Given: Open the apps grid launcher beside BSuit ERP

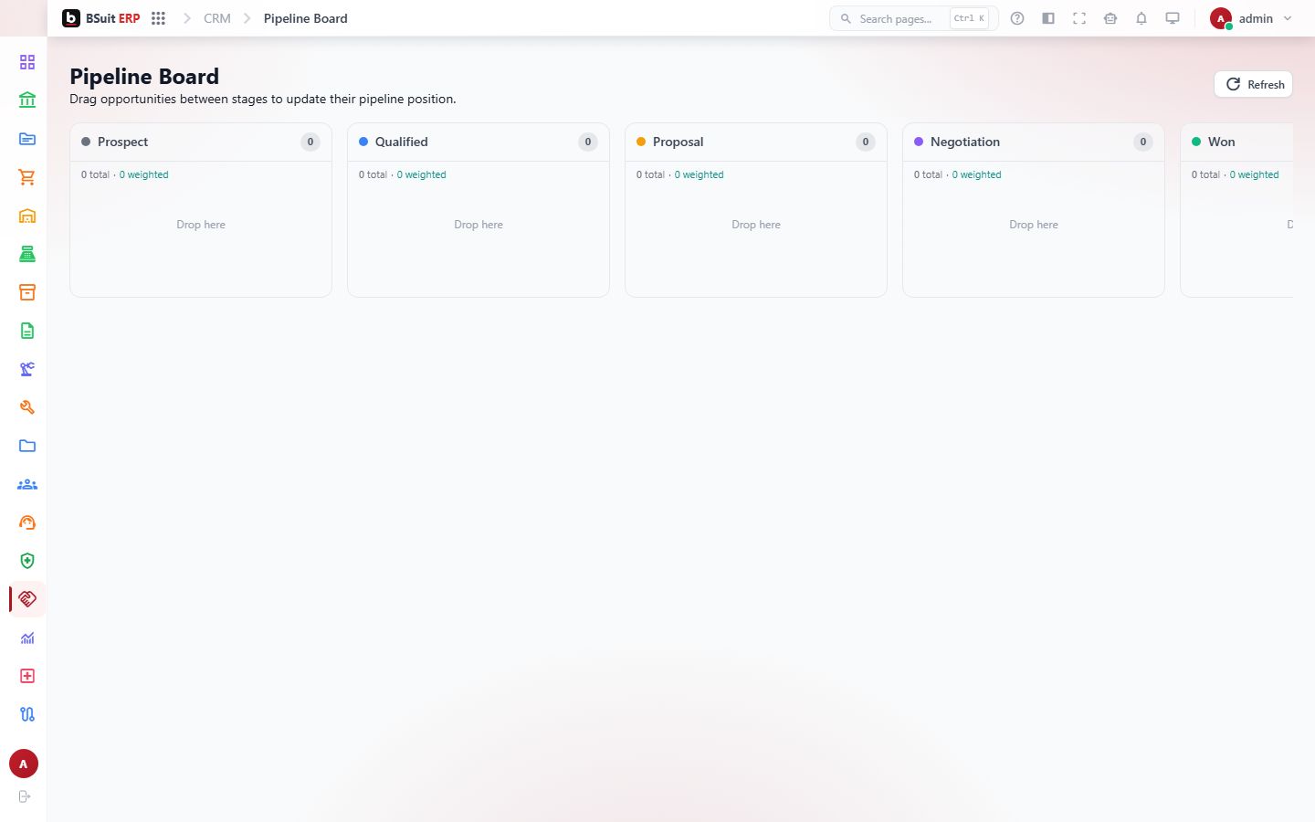Looking at the screenshot, I should point(158,18).
